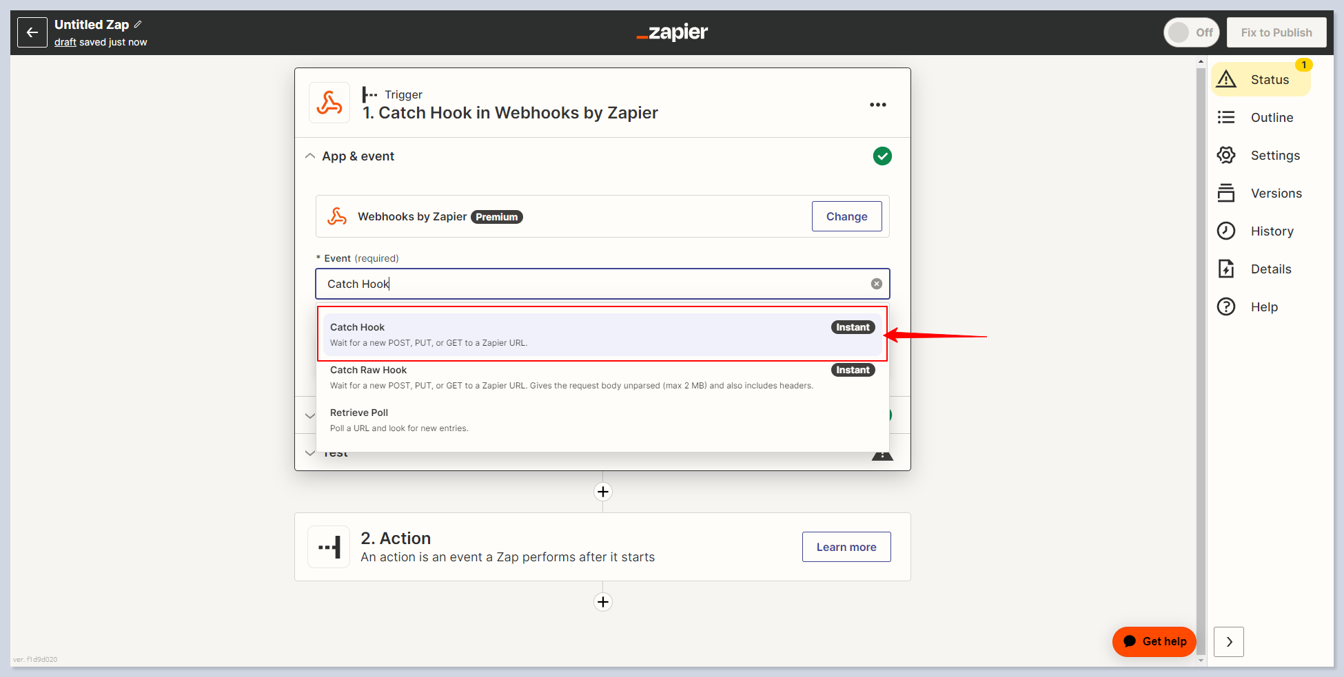Click the Webhooks icon in trigger header

tap(329, 103)
